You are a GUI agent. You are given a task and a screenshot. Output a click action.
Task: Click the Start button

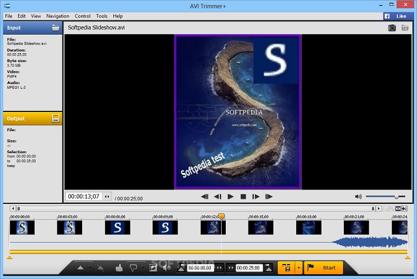coord(323,268)
